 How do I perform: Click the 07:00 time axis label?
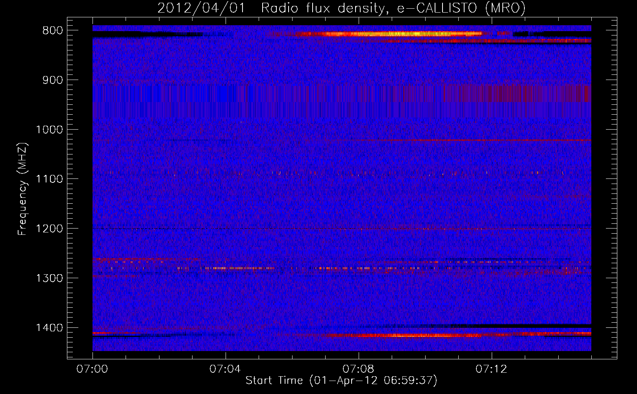(93, 369)
